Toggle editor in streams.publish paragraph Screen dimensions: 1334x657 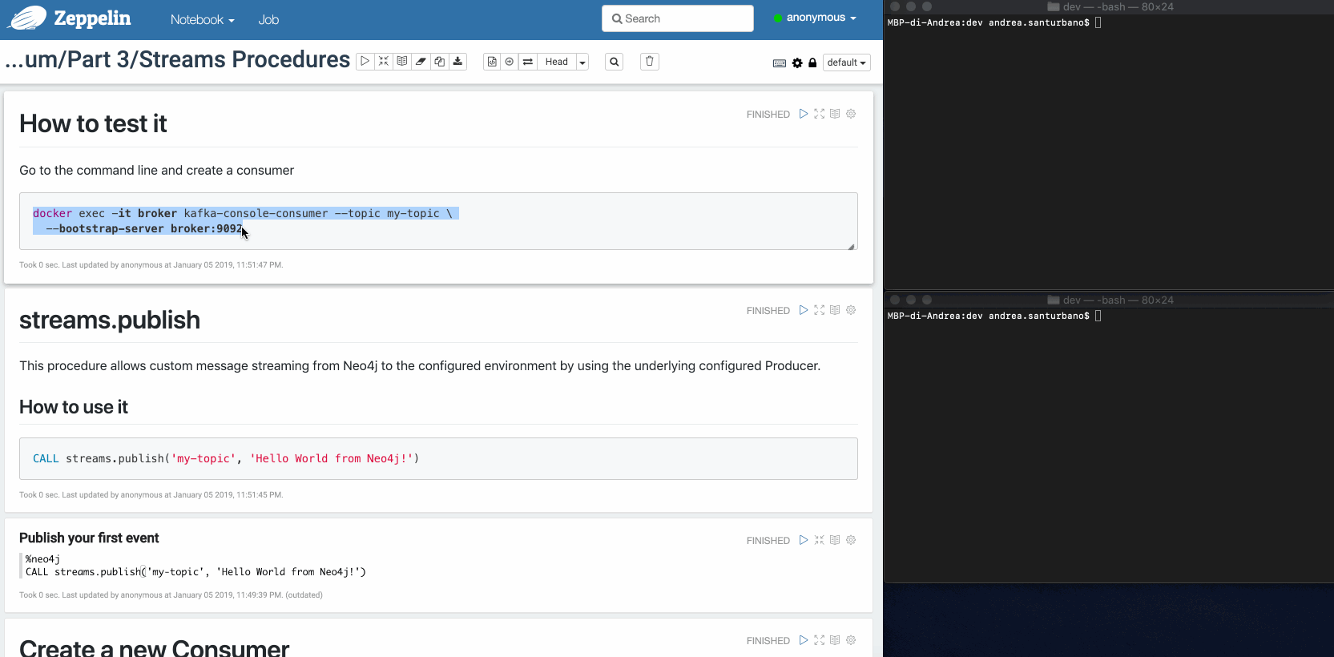pos(819,310)
